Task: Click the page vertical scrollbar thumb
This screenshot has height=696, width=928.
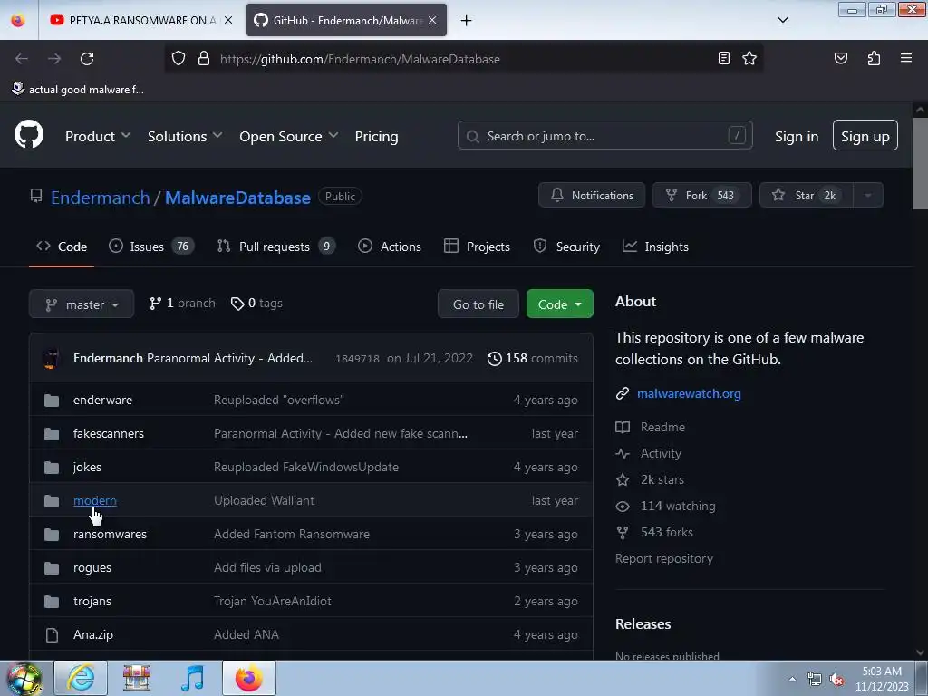Action: tap(920, 163)
